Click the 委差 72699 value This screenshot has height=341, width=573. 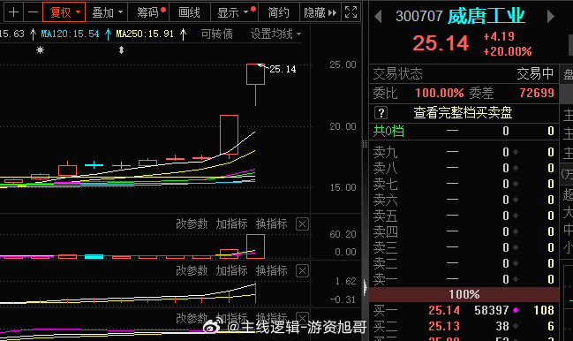tap(537, 93)
